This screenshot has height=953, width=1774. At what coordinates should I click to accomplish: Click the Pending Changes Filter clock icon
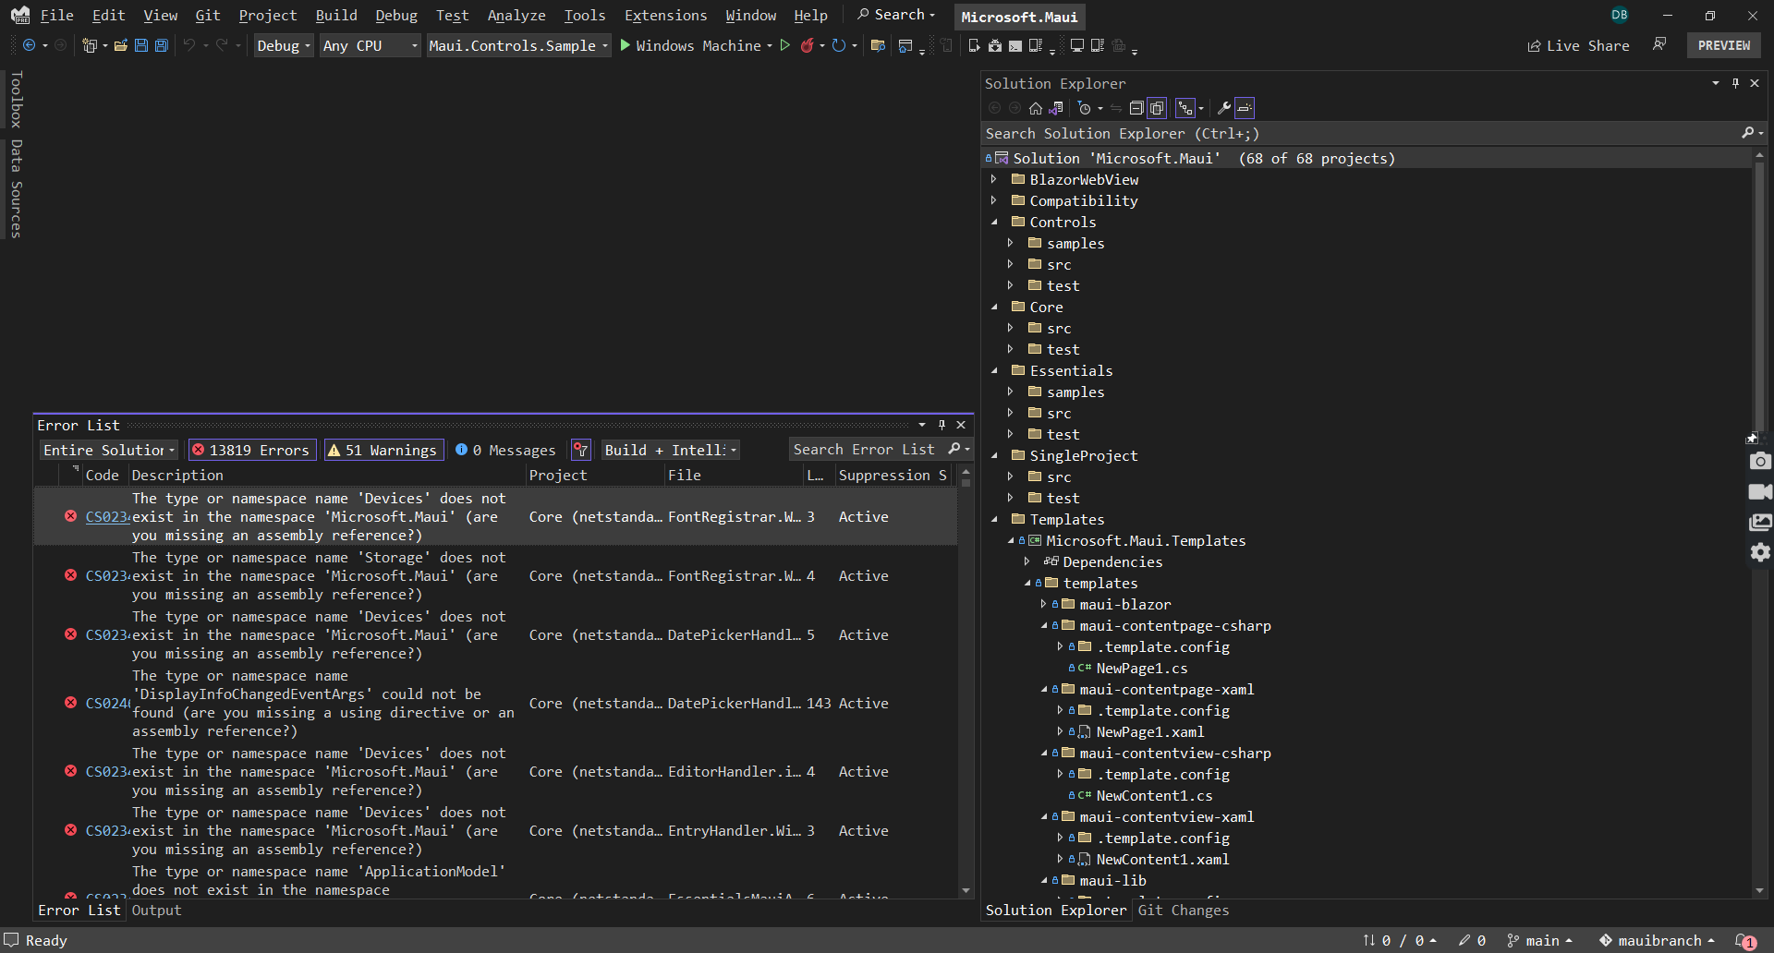click(1085, 108)
